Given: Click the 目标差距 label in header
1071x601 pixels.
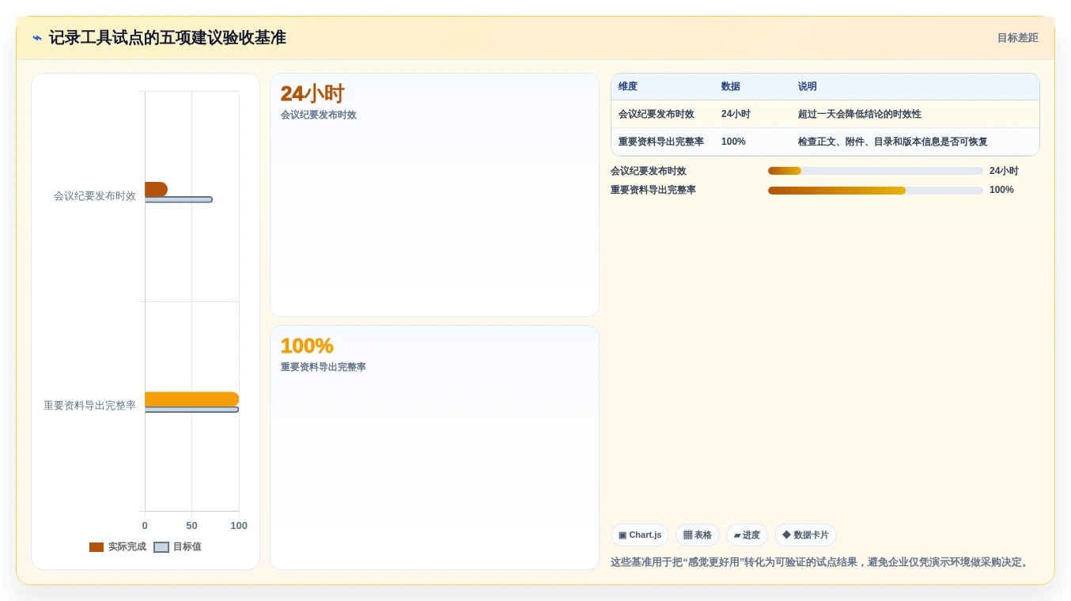Looking at the screenshot, I should [x=1017, y=38].
